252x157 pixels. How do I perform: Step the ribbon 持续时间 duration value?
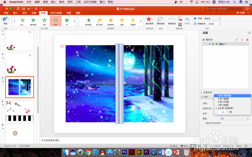(x=220, y=24)
